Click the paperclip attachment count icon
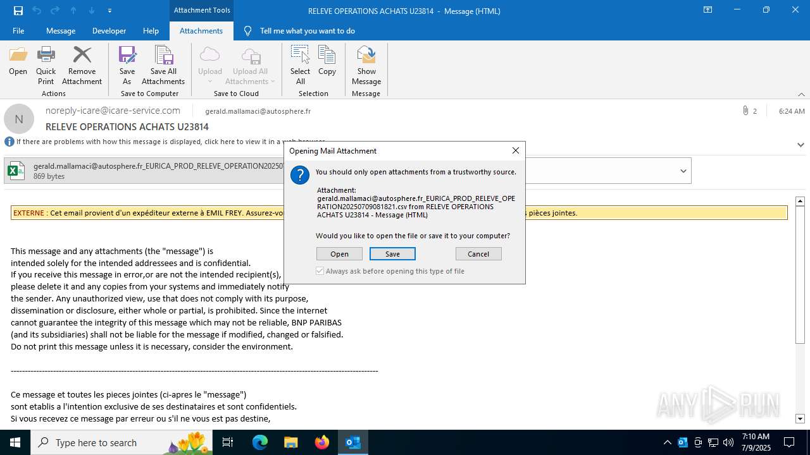810x455 pixels. click(745, 111)
